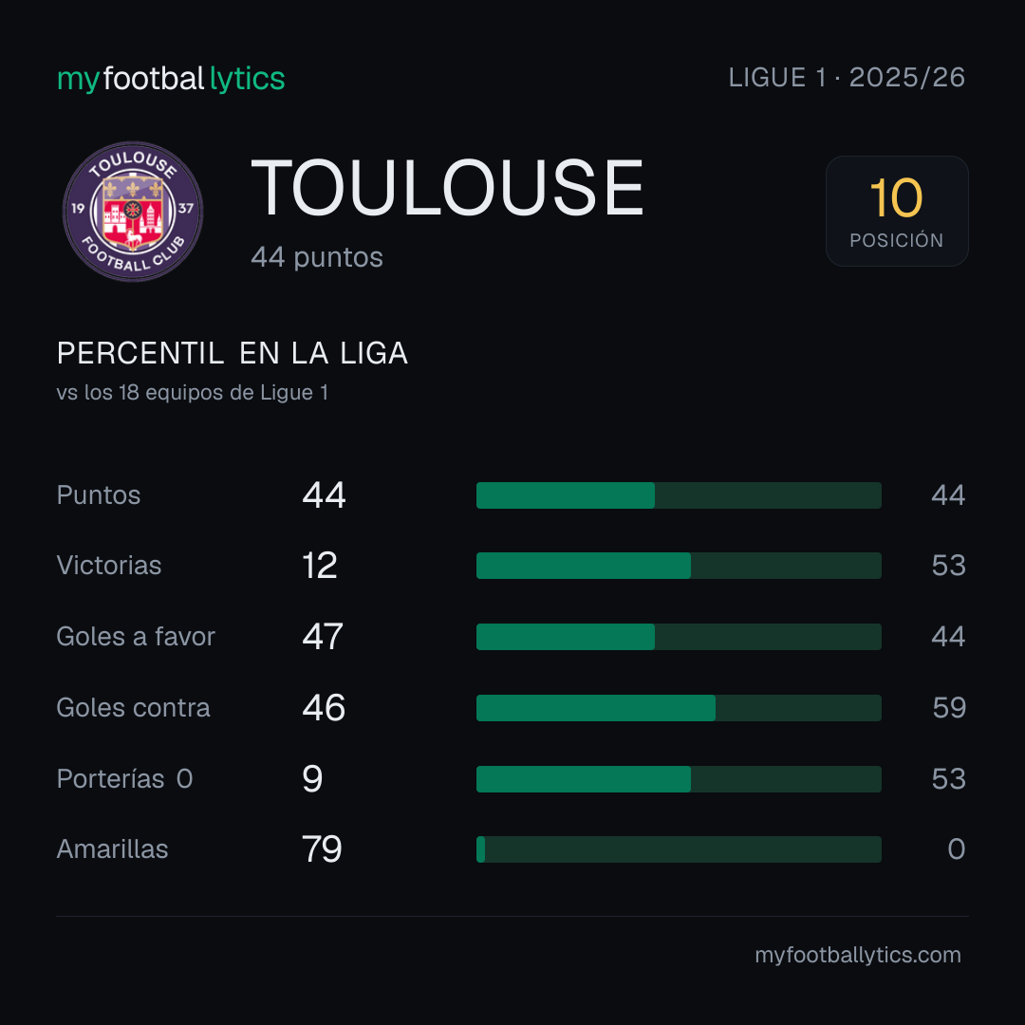1025x1025 pixels.
Task: Select the position 10 badge
Action: pyautogui.click(x=897, y=211)
